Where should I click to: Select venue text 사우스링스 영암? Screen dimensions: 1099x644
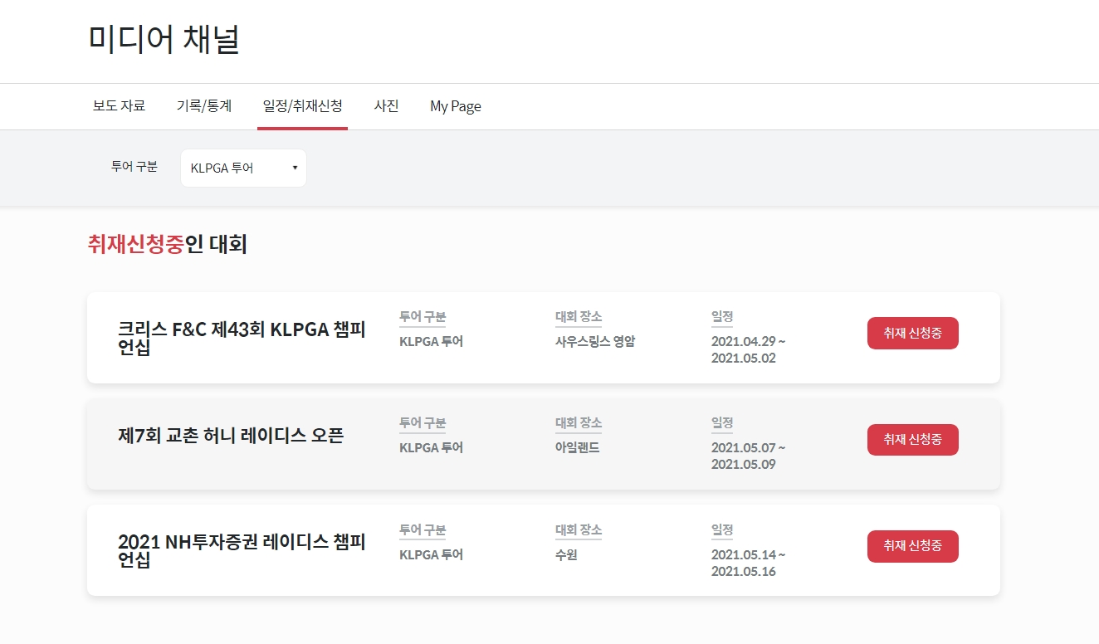pos(595,341)
